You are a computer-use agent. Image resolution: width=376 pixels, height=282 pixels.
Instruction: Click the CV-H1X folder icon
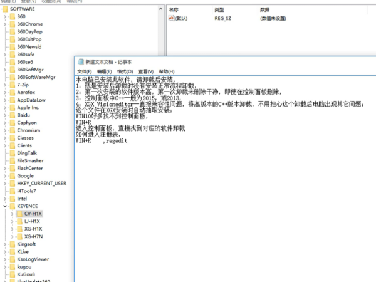coord(19,214)
